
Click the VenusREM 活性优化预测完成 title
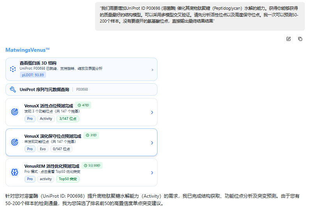coord(52,166)
